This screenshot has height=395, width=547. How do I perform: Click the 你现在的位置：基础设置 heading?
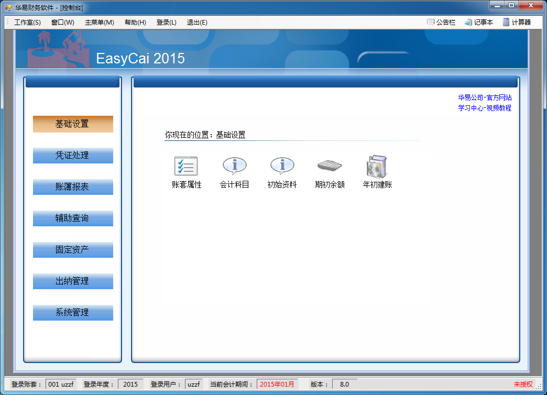pos(205,135)
